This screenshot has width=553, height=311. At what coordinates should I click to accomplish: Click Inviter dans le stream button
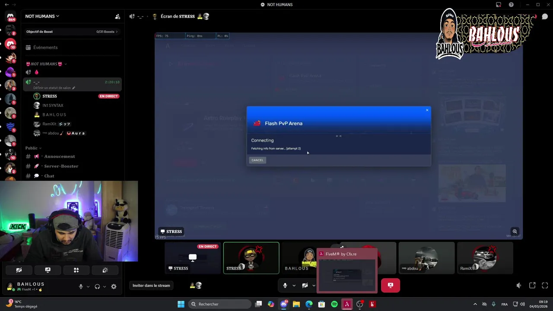(151, 286)
